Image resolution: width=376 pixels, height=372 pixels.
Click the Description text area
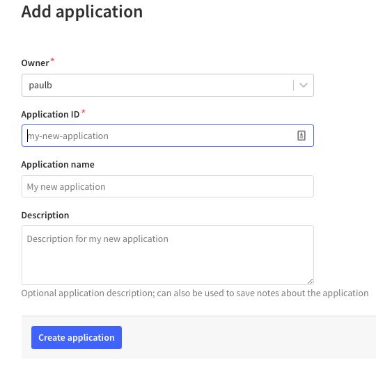[x=168, y=255]
